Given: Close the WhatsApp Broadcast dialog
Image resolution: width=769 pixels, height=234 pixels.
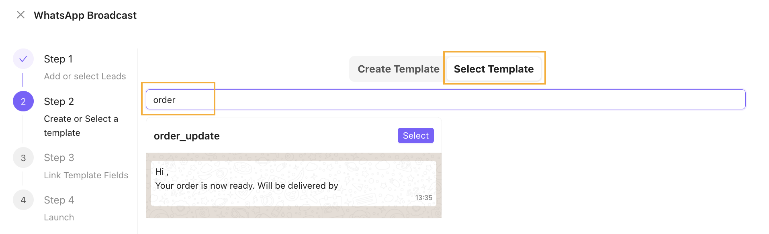Looking at the screenshot, I should tap(20, 15).
